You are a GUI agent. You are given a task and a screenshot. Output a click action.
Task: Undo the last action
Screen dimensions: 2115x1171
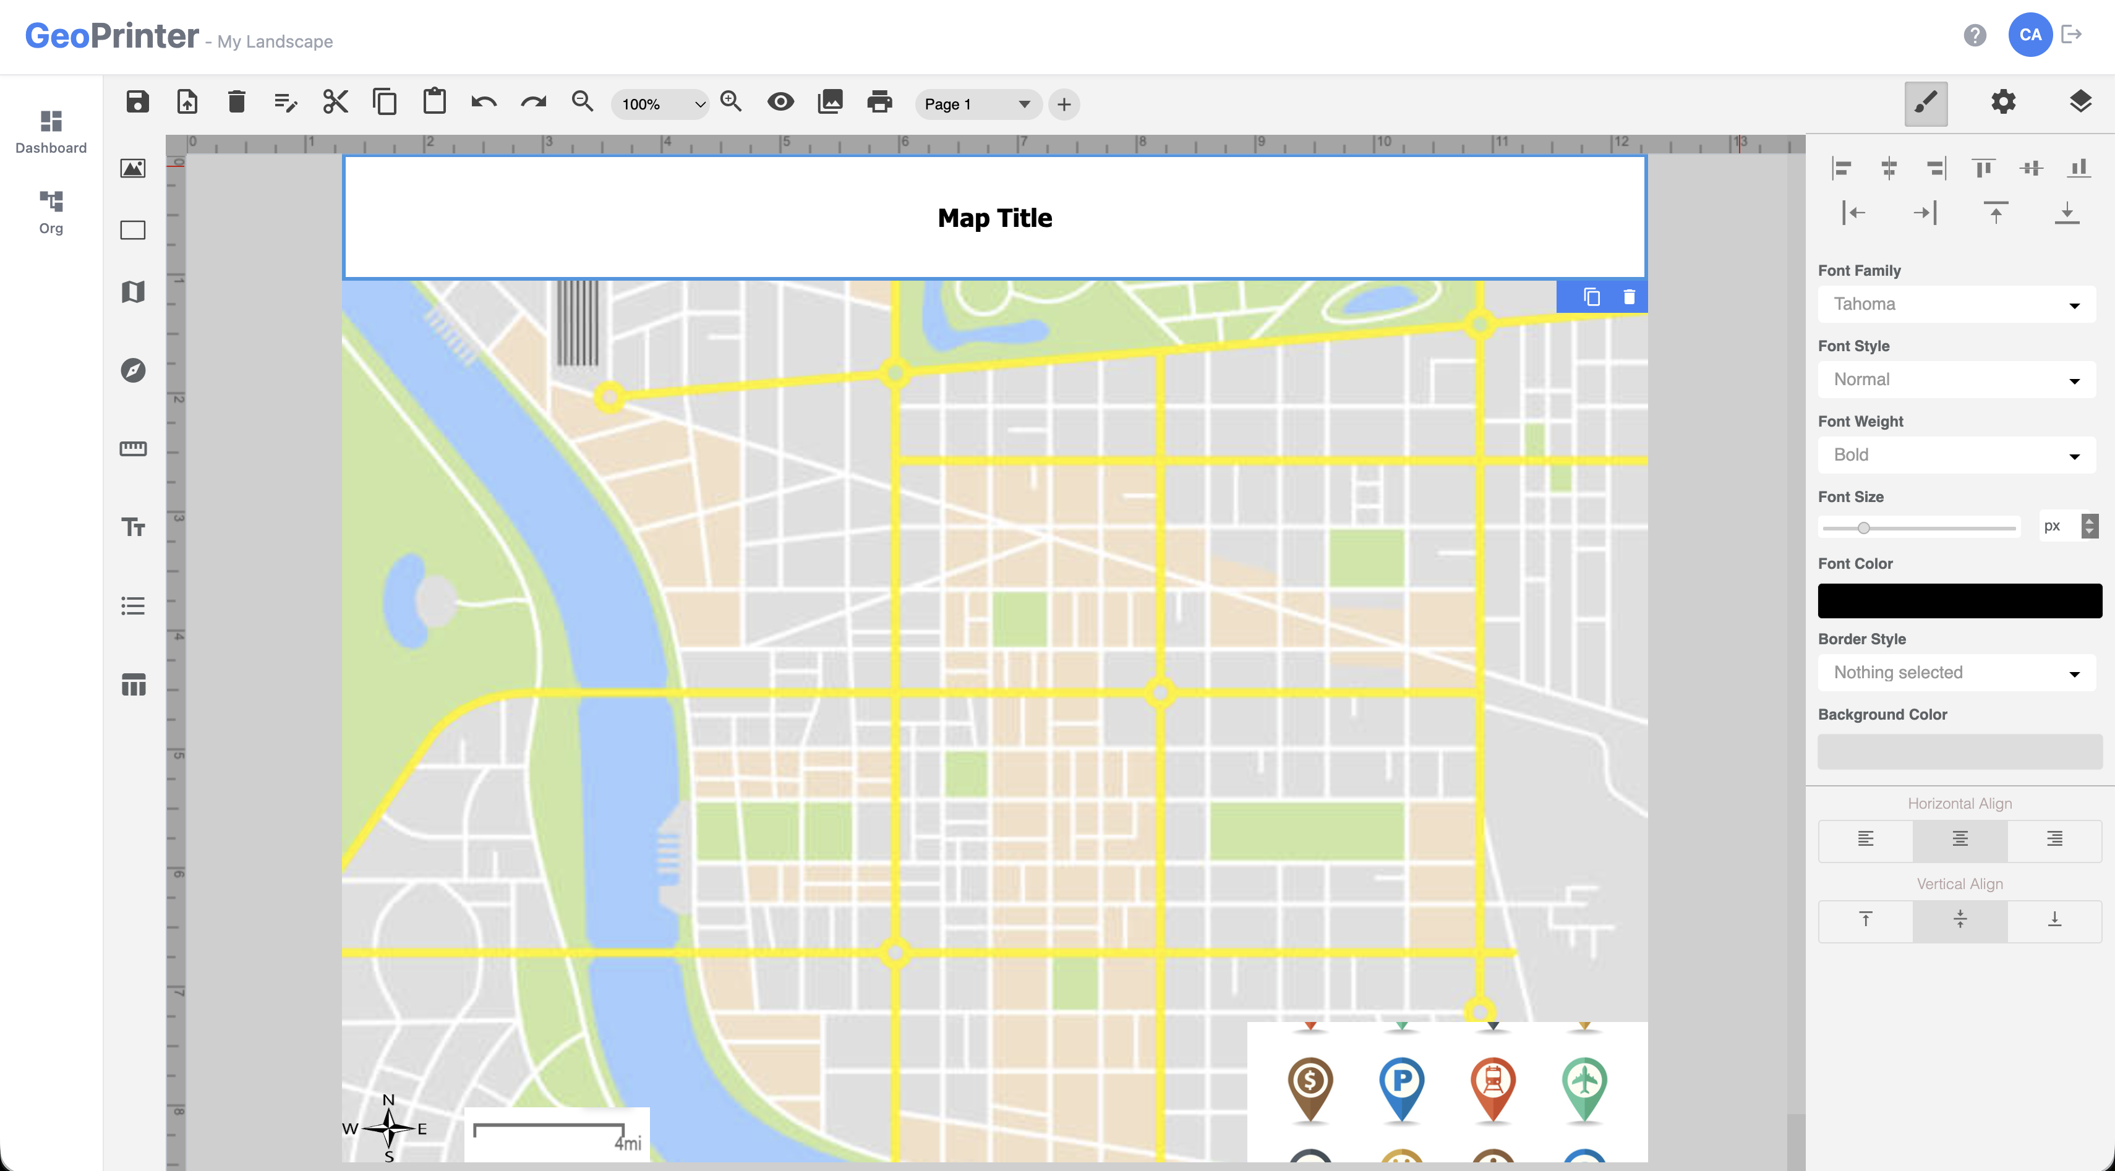pyautogui.click(x=484, y=103)
